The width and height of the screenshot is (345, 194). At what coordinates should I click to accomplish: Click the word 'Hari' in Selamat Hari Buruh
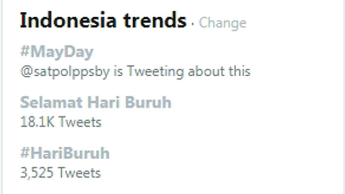104,103
